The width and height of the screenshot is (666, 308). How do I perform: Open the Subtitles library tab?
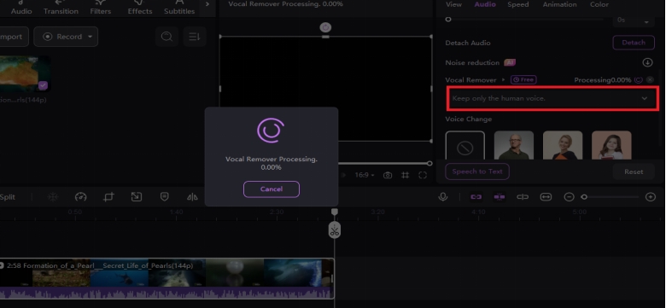179,7
